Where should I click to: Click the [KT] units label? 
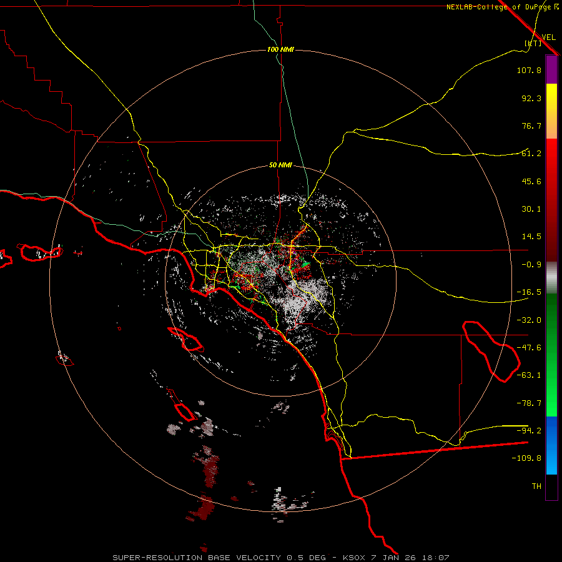point(533,43)
